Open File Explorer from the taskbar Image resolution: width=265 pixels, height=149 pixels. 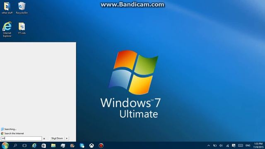coord(53,145)
